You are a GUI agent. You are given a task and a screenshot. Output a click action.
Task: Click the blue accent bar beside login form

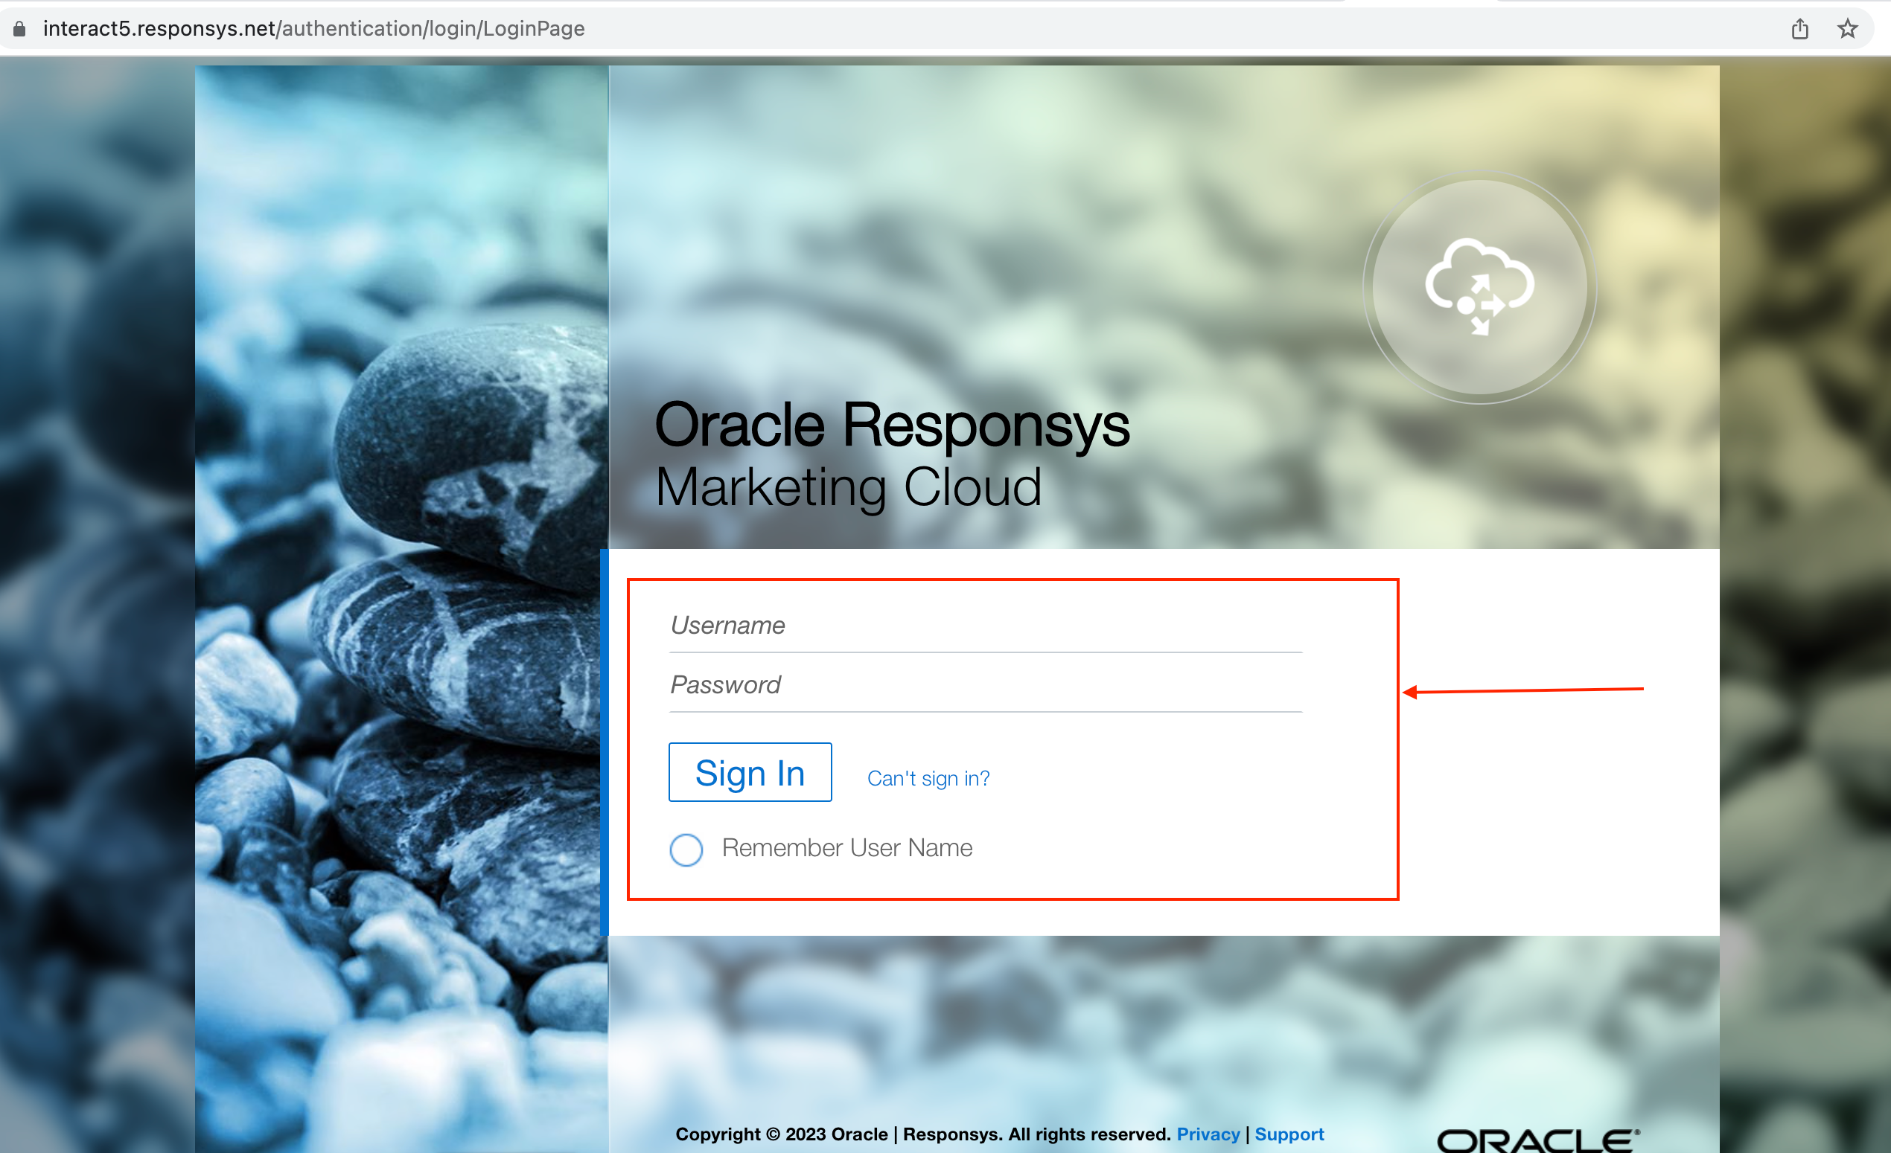[604, 742]
